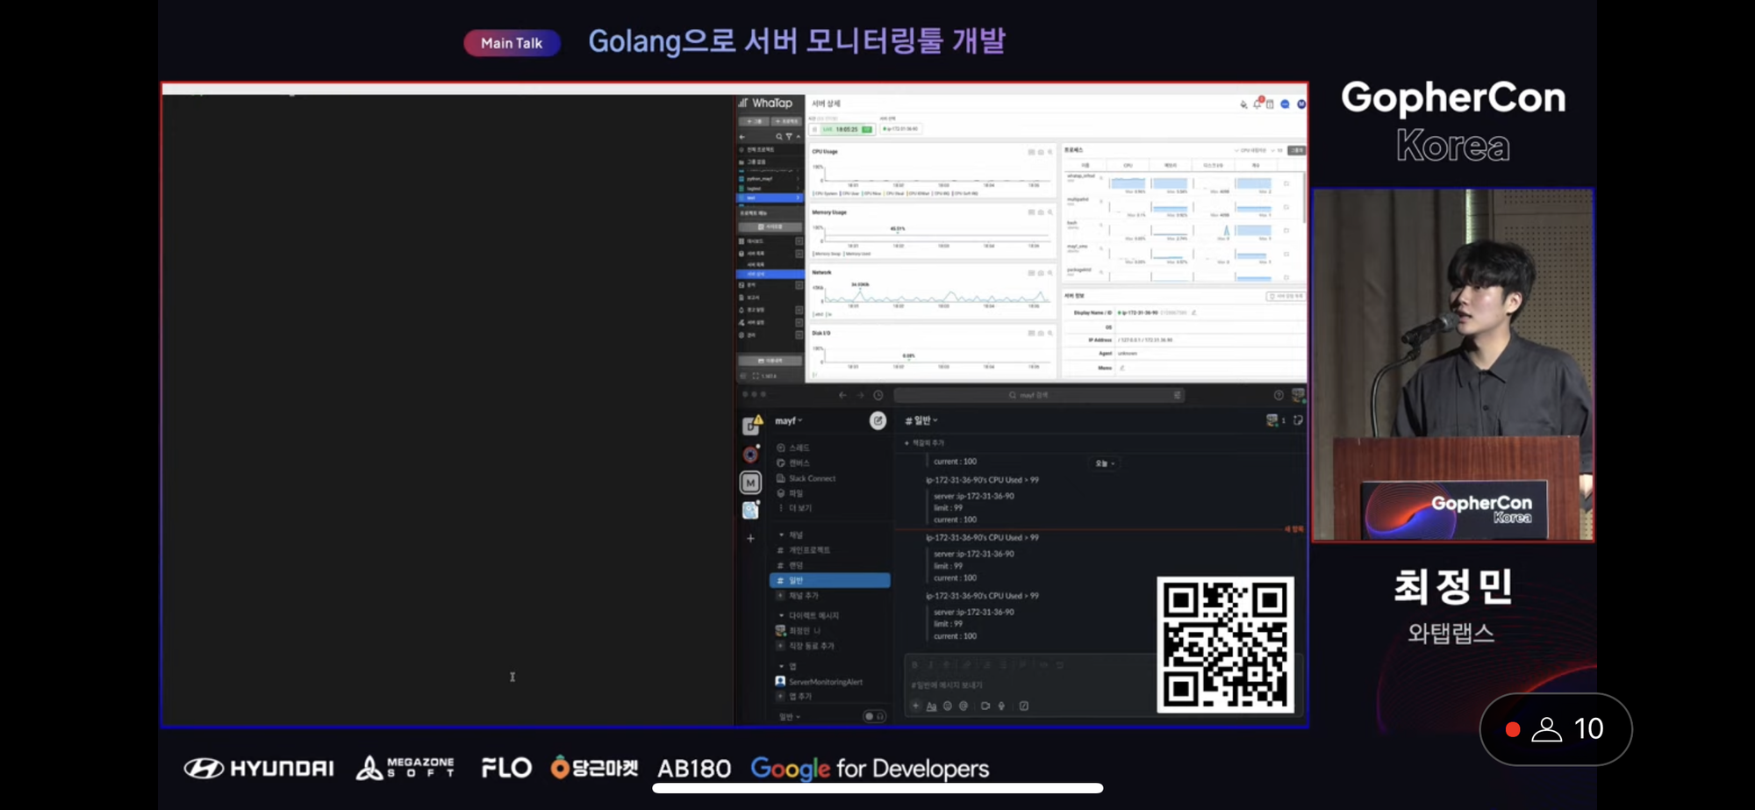
Task: Toggle the Slack huddle switch
Action: point(874,716)
